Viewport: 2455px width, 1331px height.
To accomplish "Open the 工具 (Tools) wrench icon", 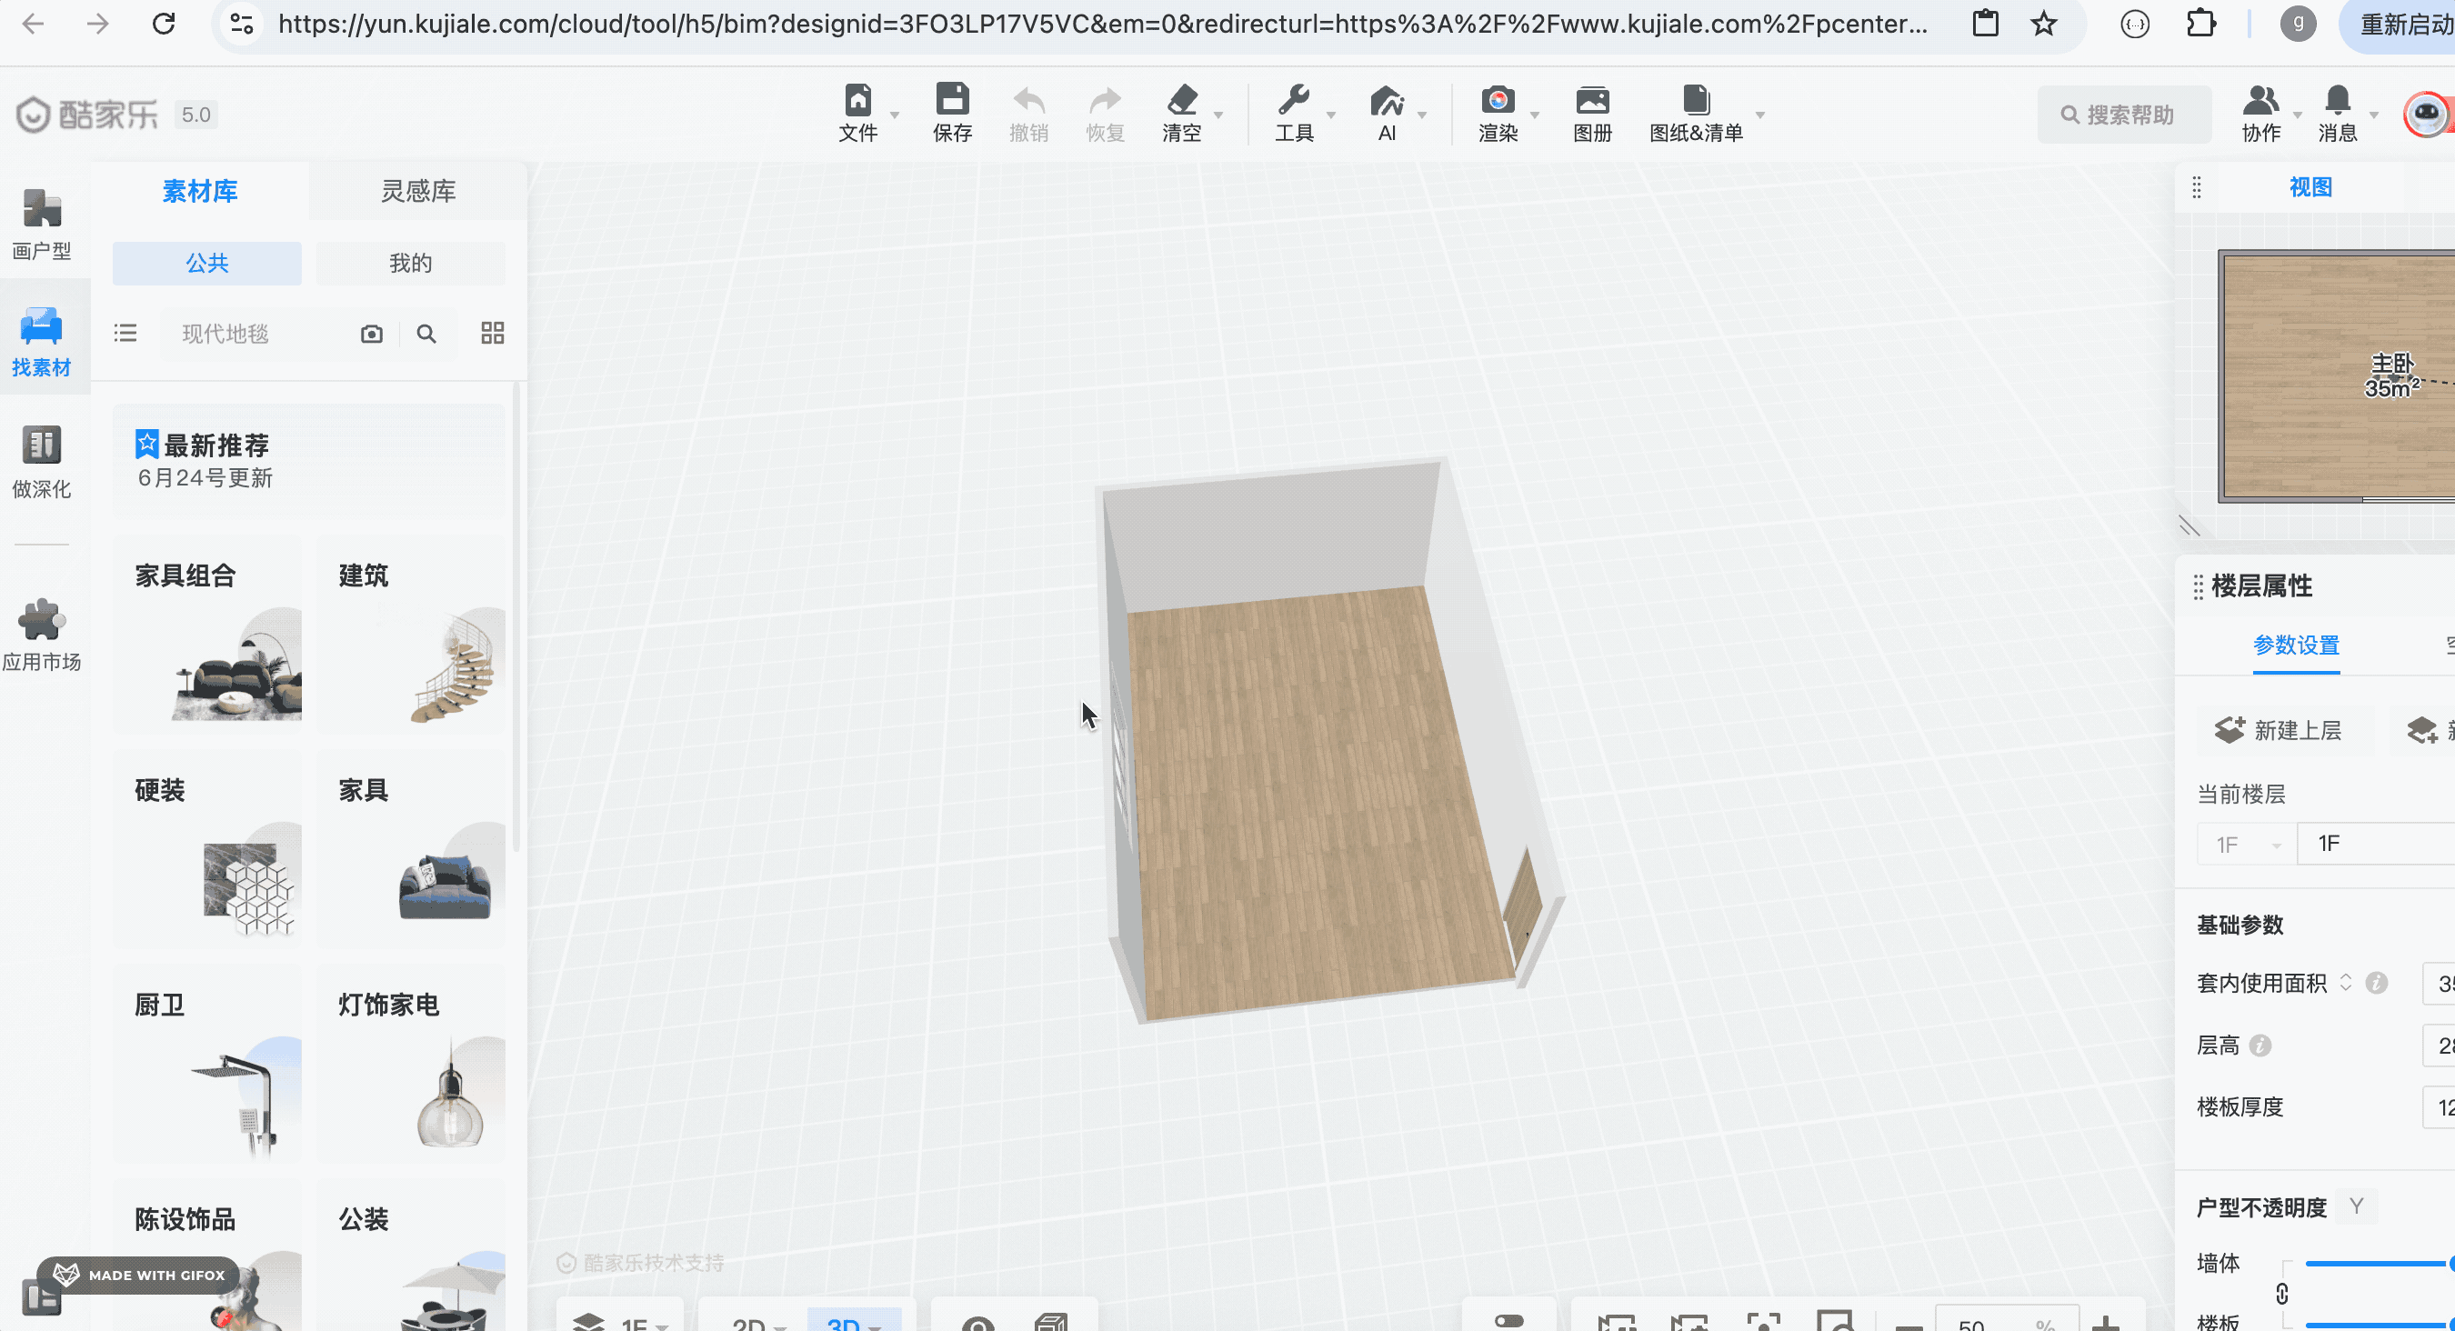I will [1293, 99].
